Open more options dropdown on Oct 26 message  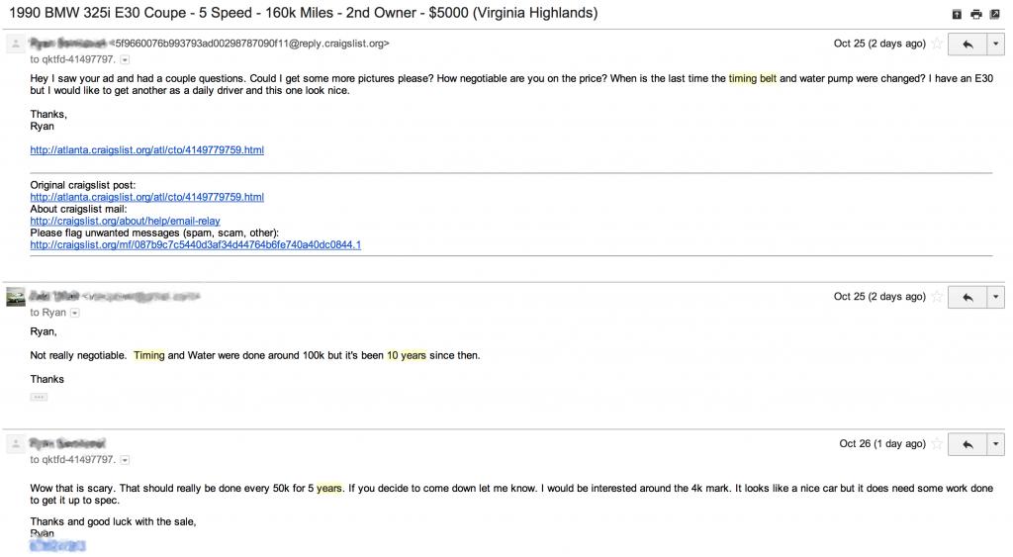pos(995,444)
